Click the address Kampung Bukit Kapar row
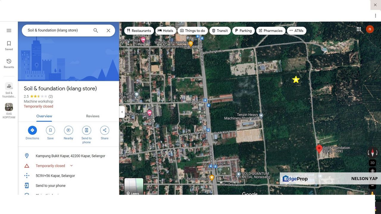This screenshot has height=214, width=381. click(68, 156)
